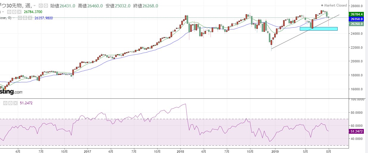
Task: Open settings gear for blue 26357.98 indicator
Action: pos(25,18)
